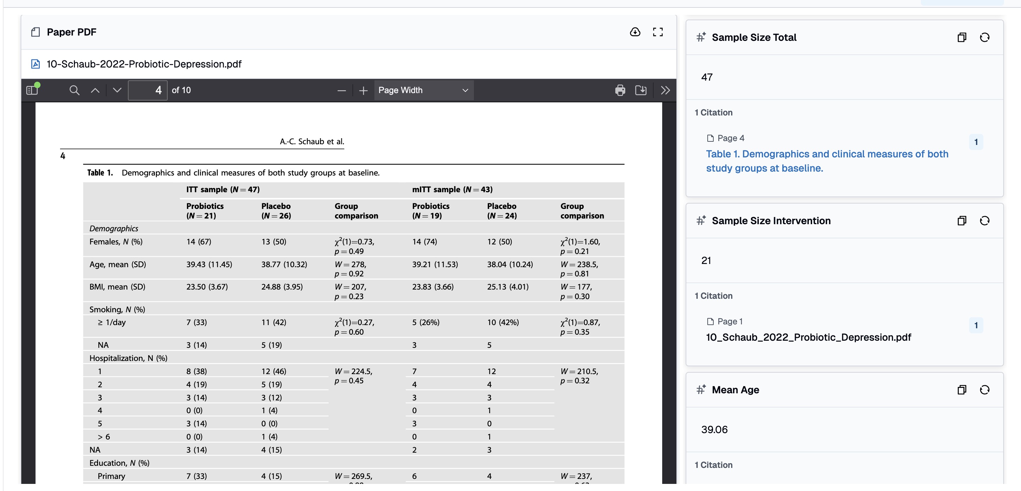Click the page number input field
The height and width of the screenshot is (491, 1021).
(x=147, y=90)
